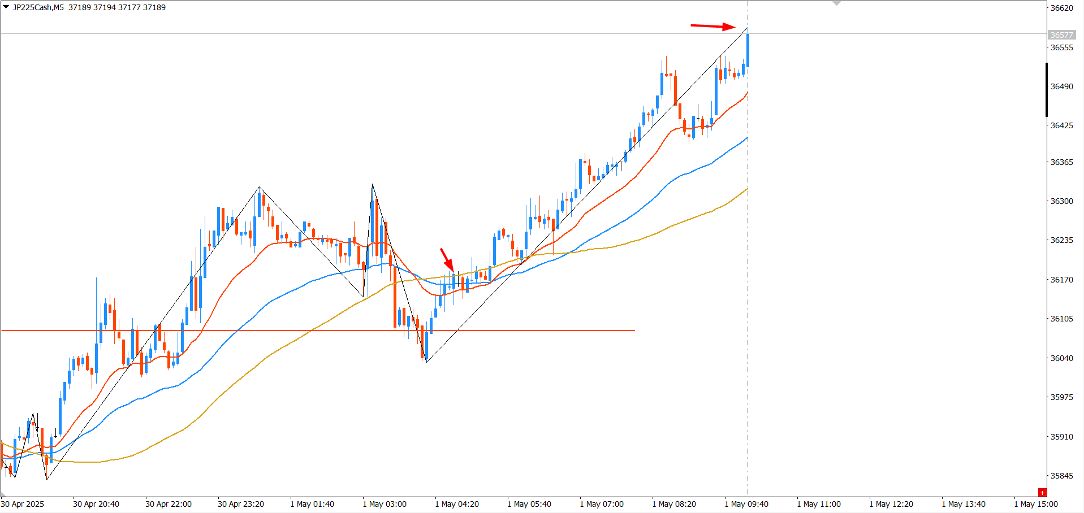
Task: Click the 35910 price scale label
Action: click(1061, 437)
